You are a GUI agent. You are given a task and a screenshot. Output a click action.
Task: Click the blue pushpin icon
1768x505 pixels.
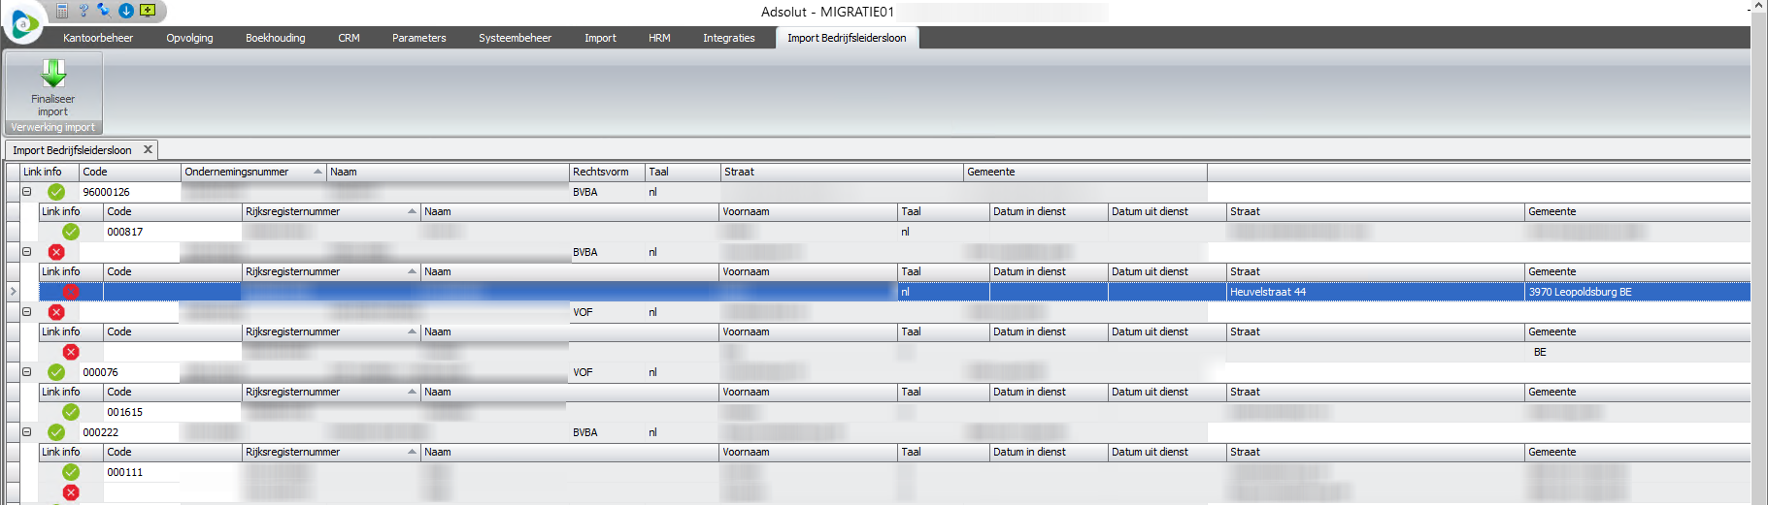tap(104, 11)
